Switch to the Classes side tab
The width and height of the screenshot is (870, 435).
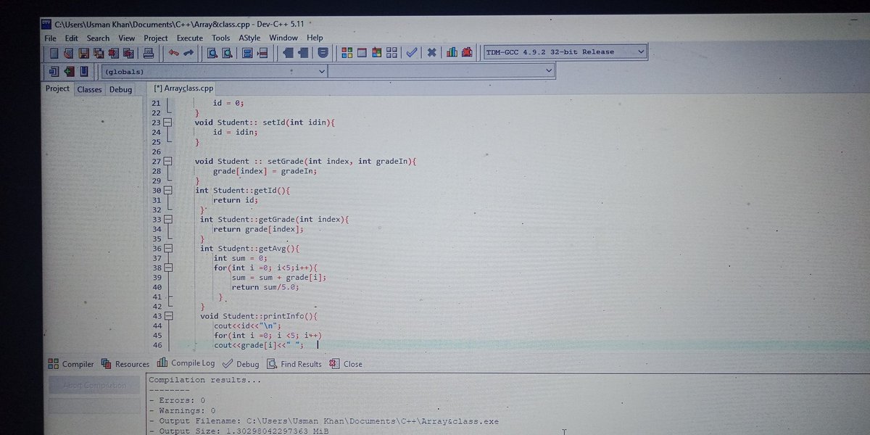pyautogui.click(x=90, y=89)
